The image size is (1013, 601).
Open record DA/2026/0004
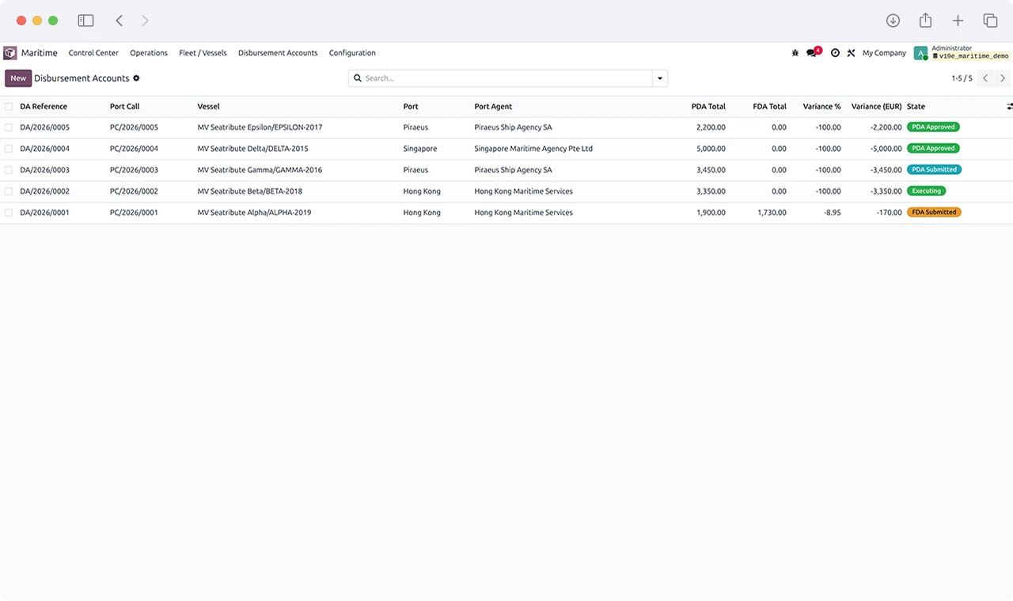click(45, 149)
